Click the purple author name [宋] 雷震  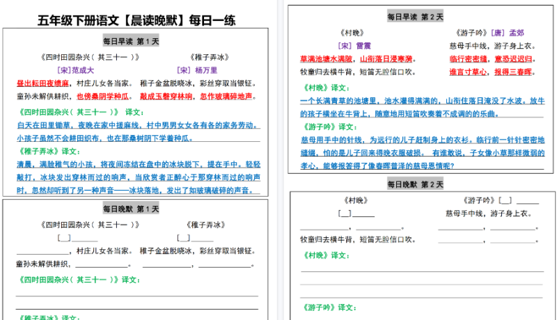coord(354,46)
